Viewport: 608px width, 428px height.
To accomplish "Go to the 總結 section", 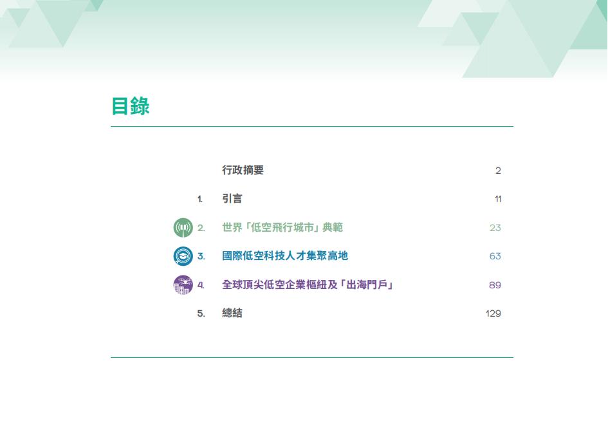I will click(x=232, y=313).
